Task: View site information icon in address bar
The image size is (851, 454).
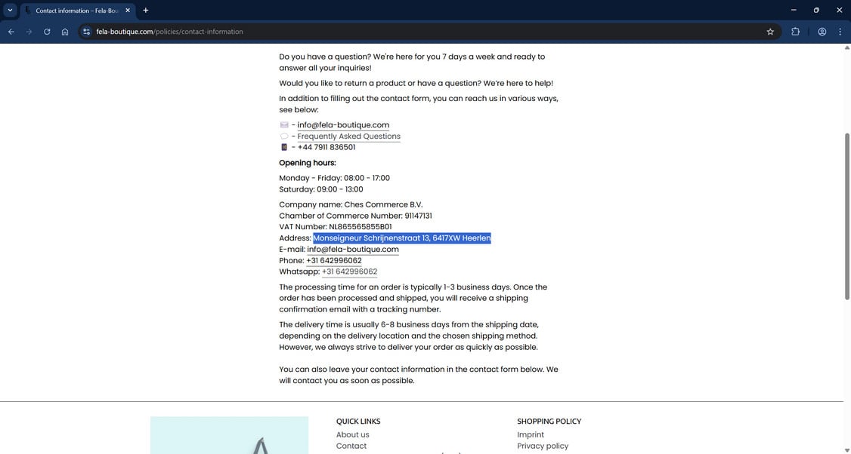Action: pyautogui.click(x=86, y=32)
